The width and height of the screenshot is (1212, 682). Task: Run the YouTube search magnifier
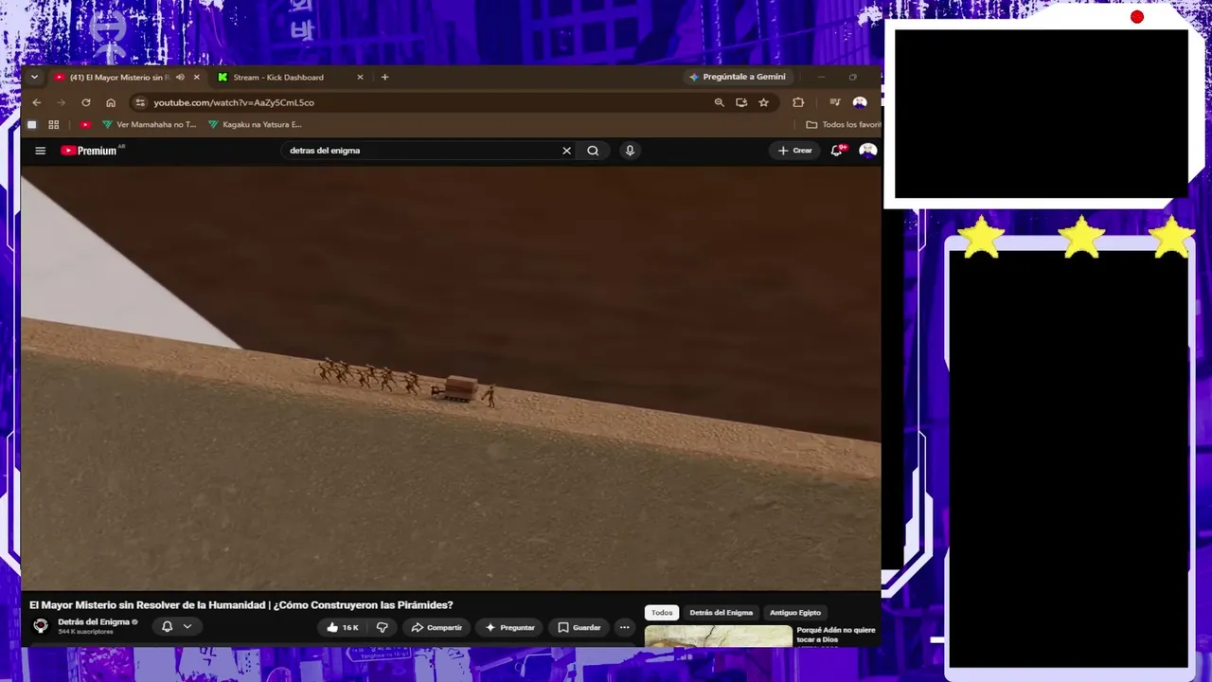[593, 151]
